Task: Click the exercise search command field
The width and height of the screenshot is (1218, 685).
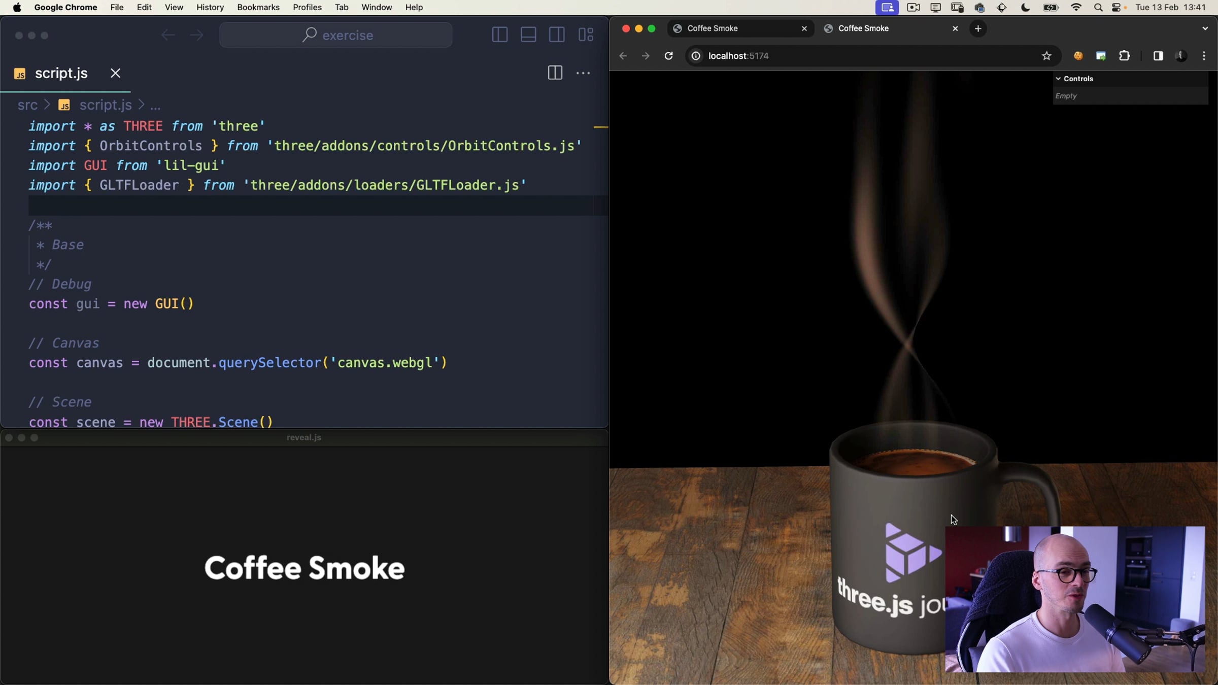Action: coord(335,35)
